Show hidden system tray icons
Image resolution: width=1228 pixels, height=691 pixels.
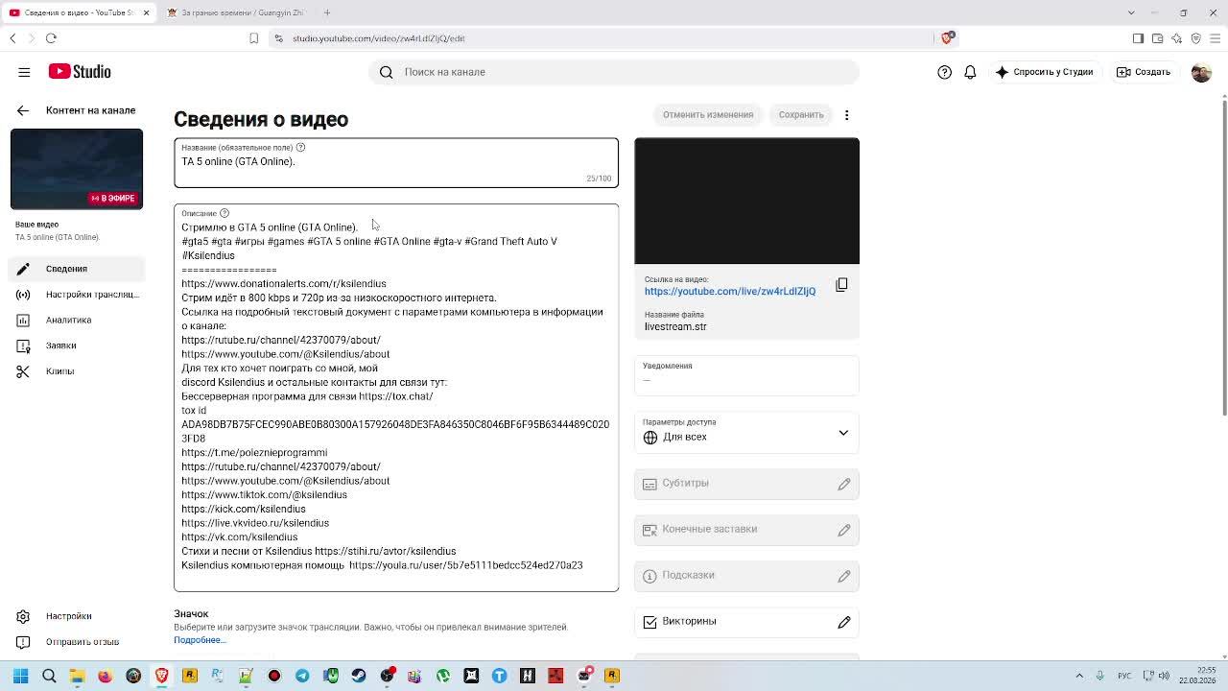[1079, 676]
